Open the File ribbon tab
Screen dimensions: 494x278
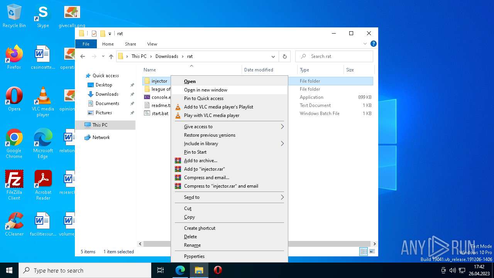click(x=86, y=44)
